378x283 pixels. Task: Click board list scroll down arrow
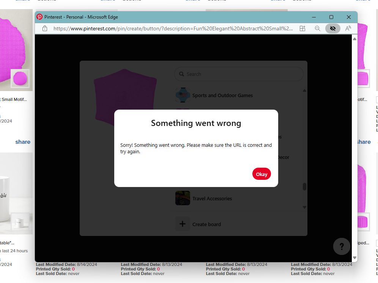(x=304, y=207)
